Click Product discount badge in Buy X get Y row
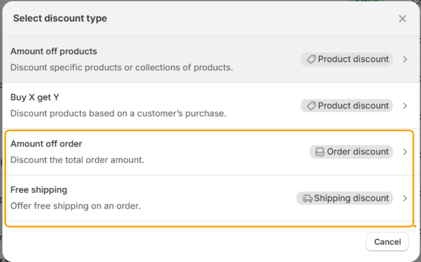 (x=353, y=106)
